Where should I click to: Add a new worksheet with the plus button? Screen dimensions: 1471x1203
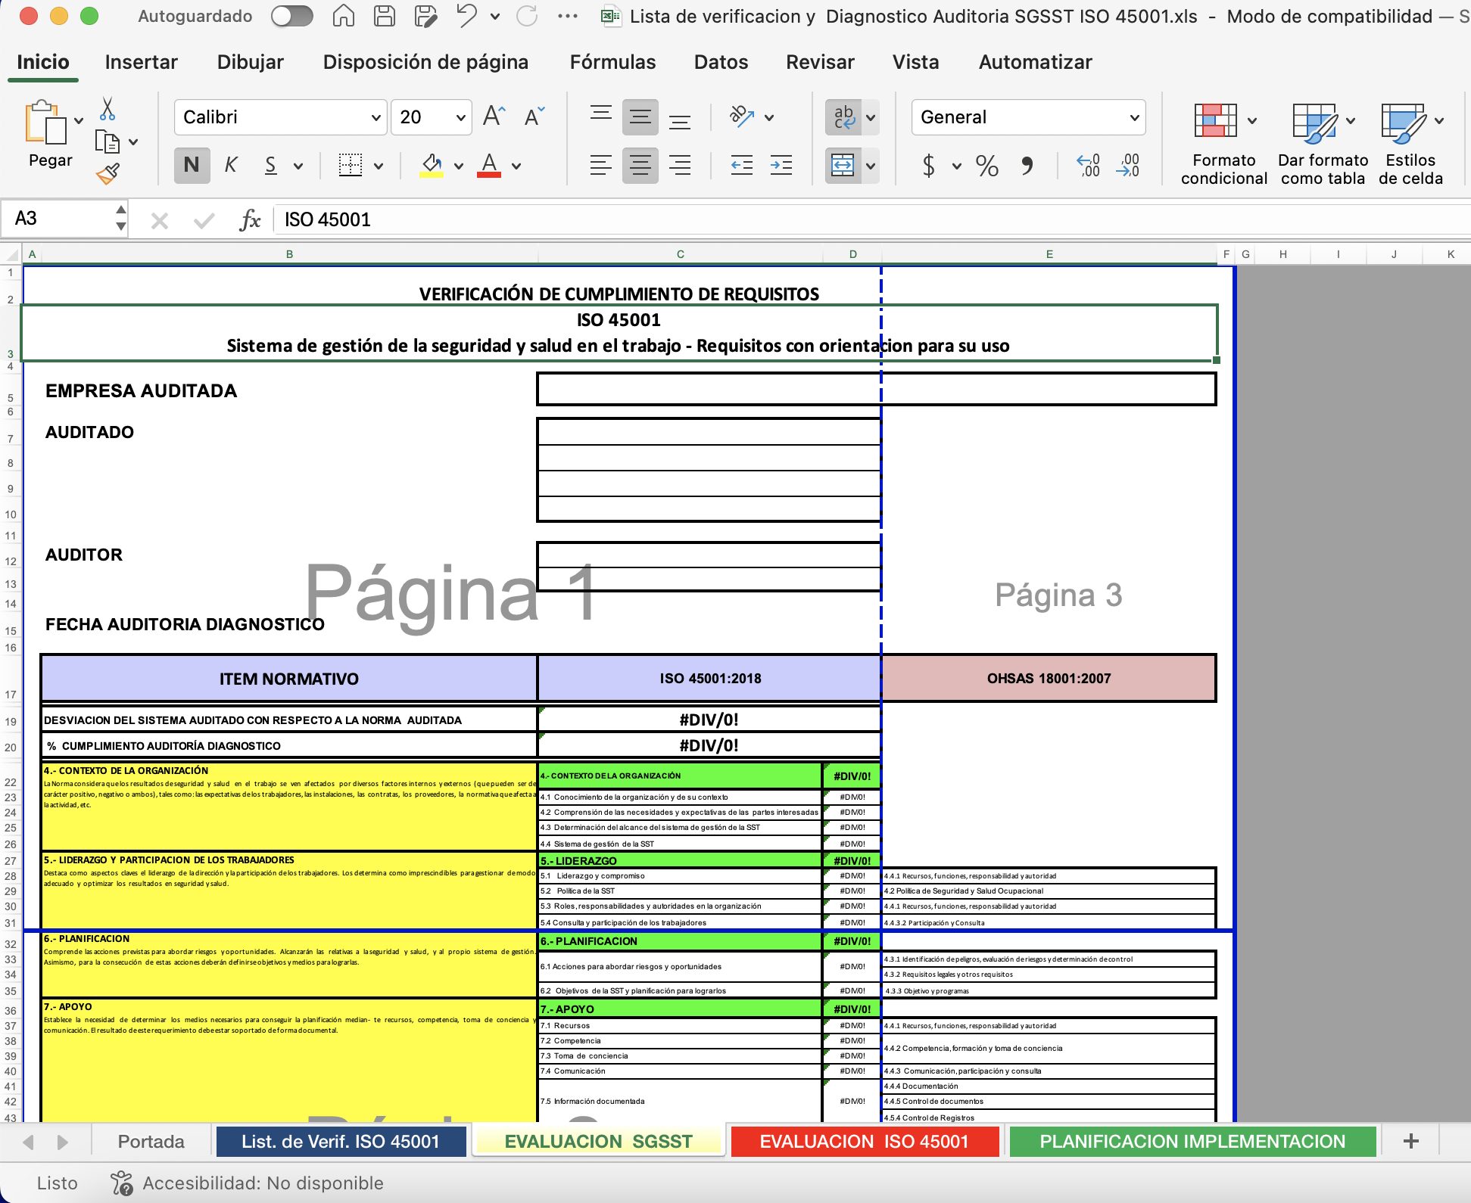tap(1410, 1141)
